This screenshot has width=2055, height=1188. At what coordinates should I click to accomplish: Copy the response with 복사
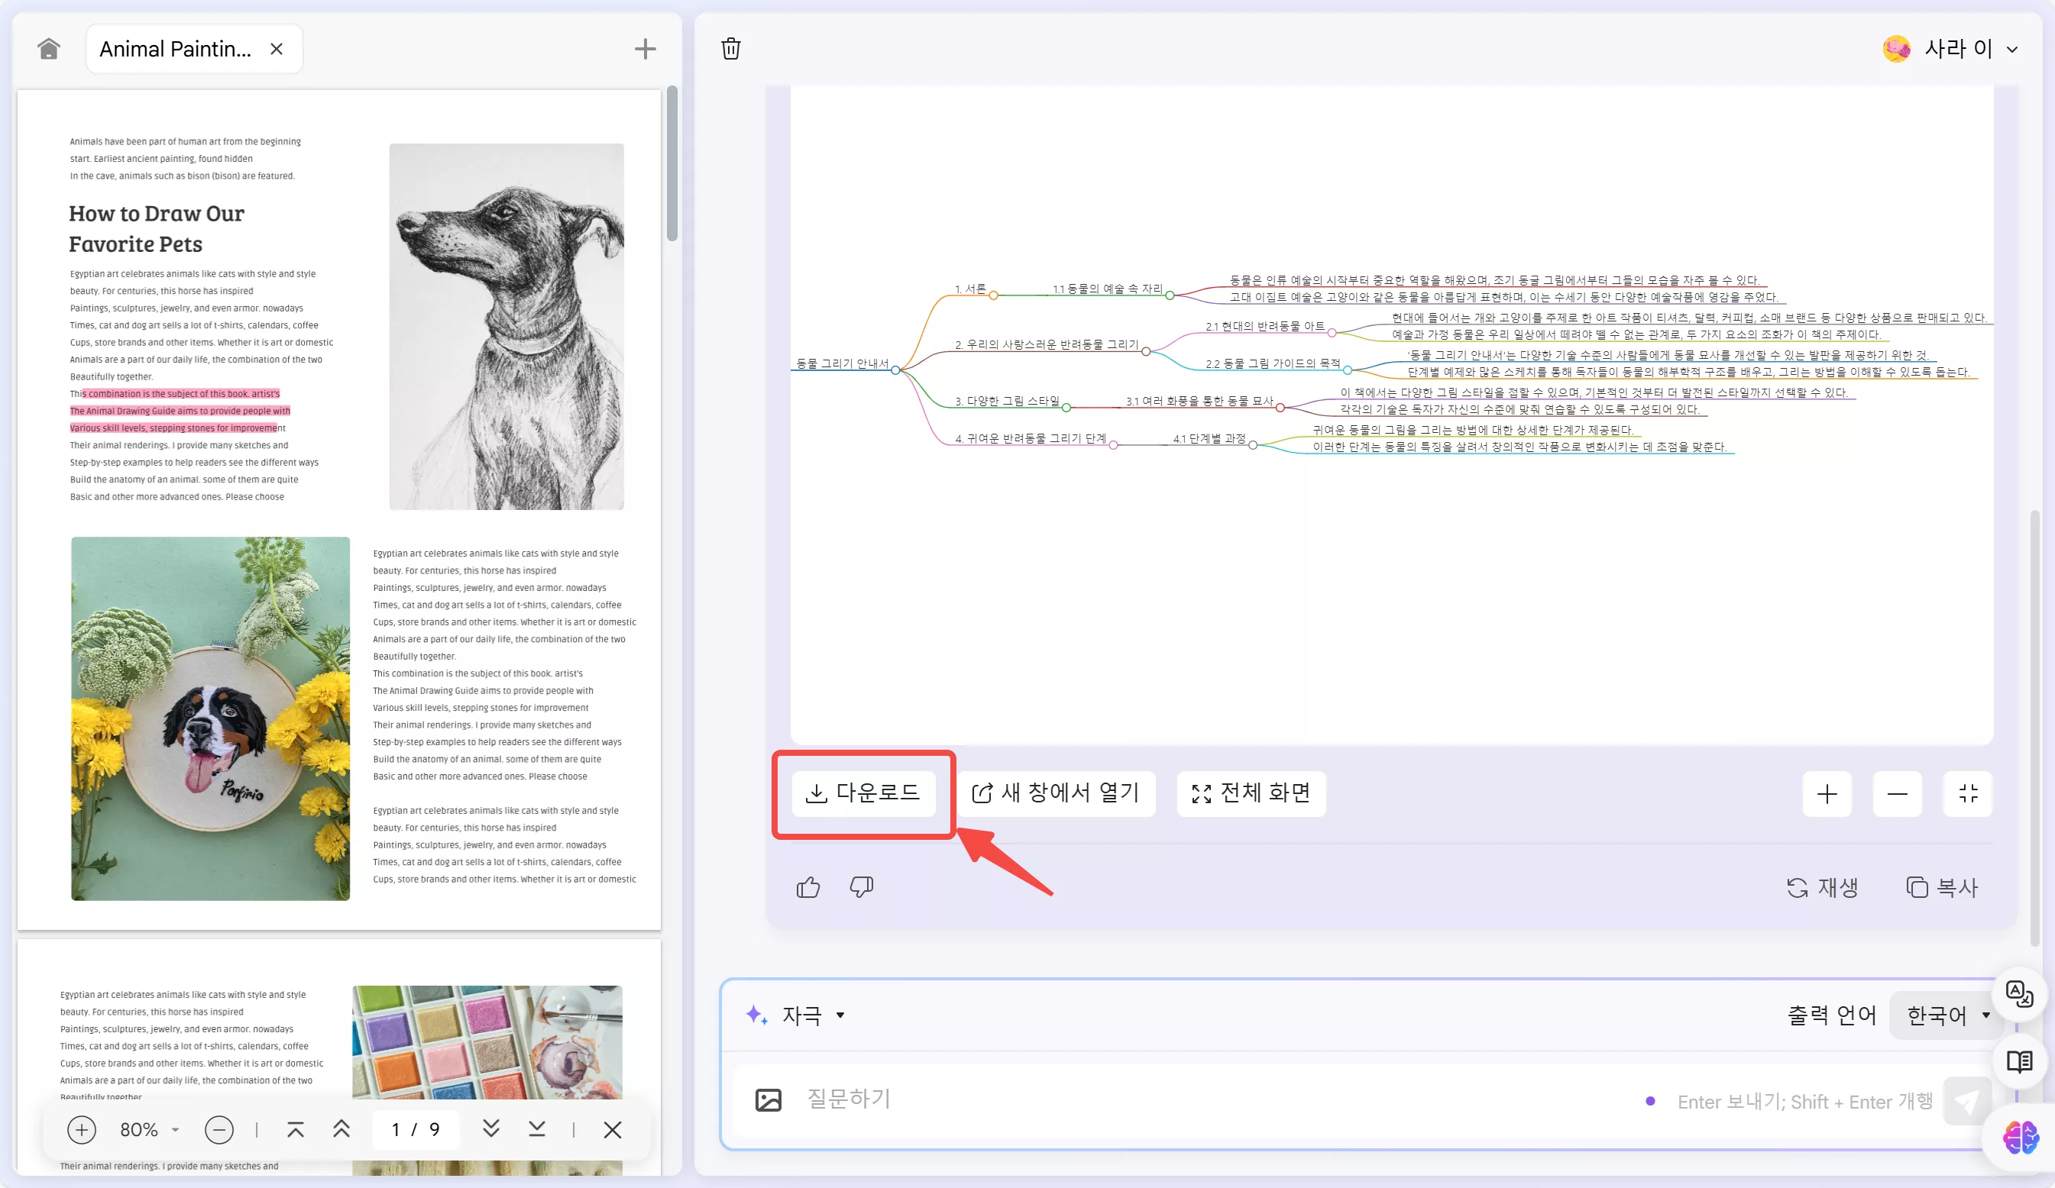tap(1943, 887)
